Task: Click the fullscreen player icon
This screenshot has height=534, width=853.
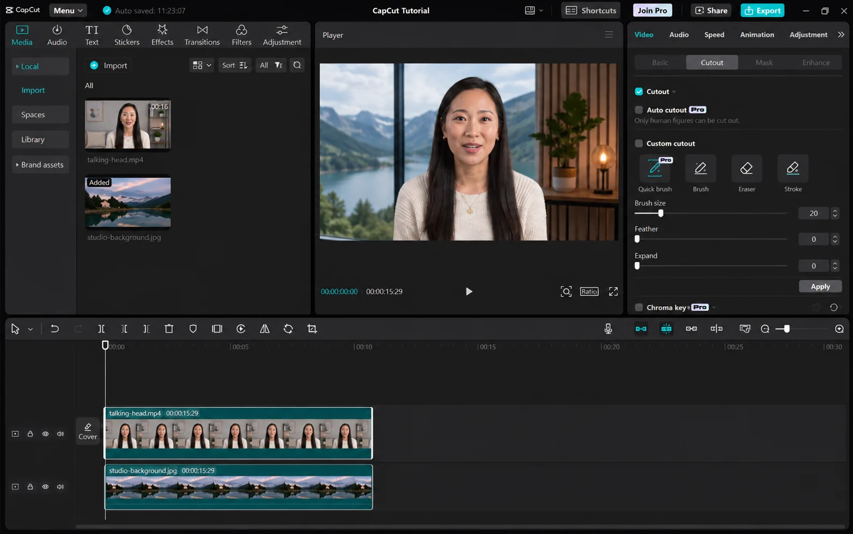Action: [613, 291]
